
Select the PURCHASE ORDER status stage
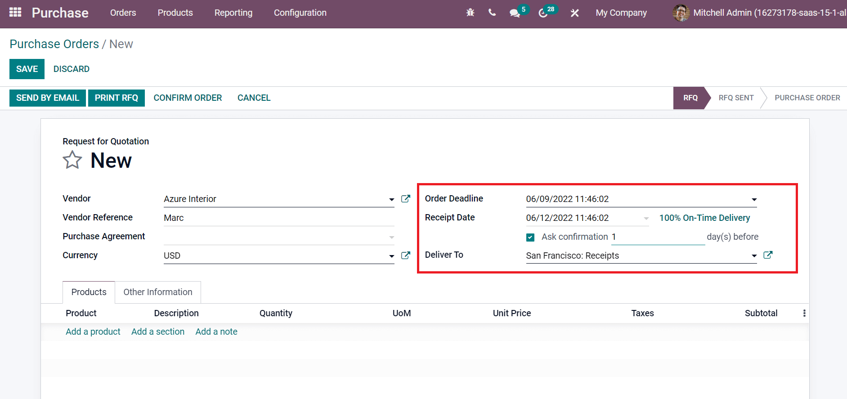click(807, 98)
